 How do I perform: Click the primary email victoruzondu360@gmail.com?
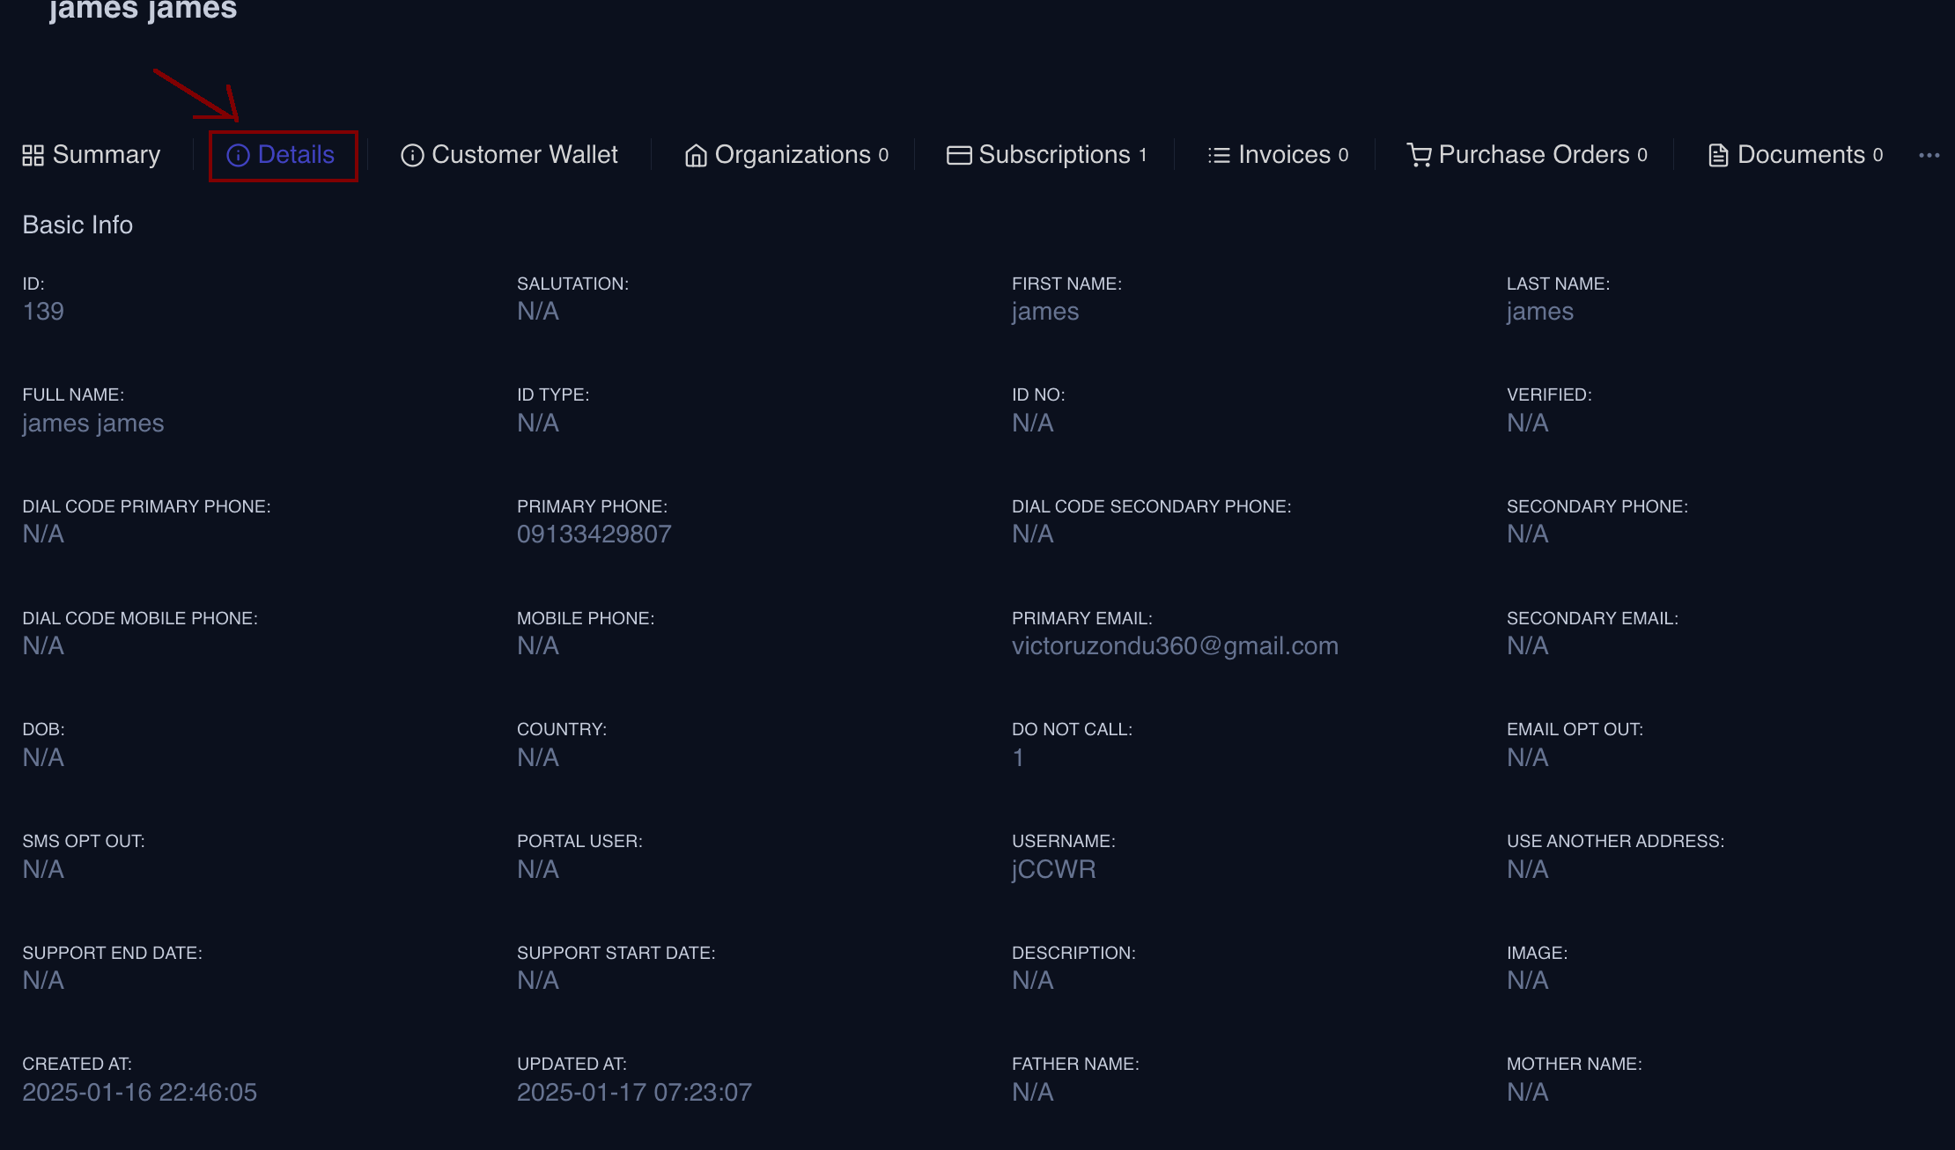tap(1175, 646)
